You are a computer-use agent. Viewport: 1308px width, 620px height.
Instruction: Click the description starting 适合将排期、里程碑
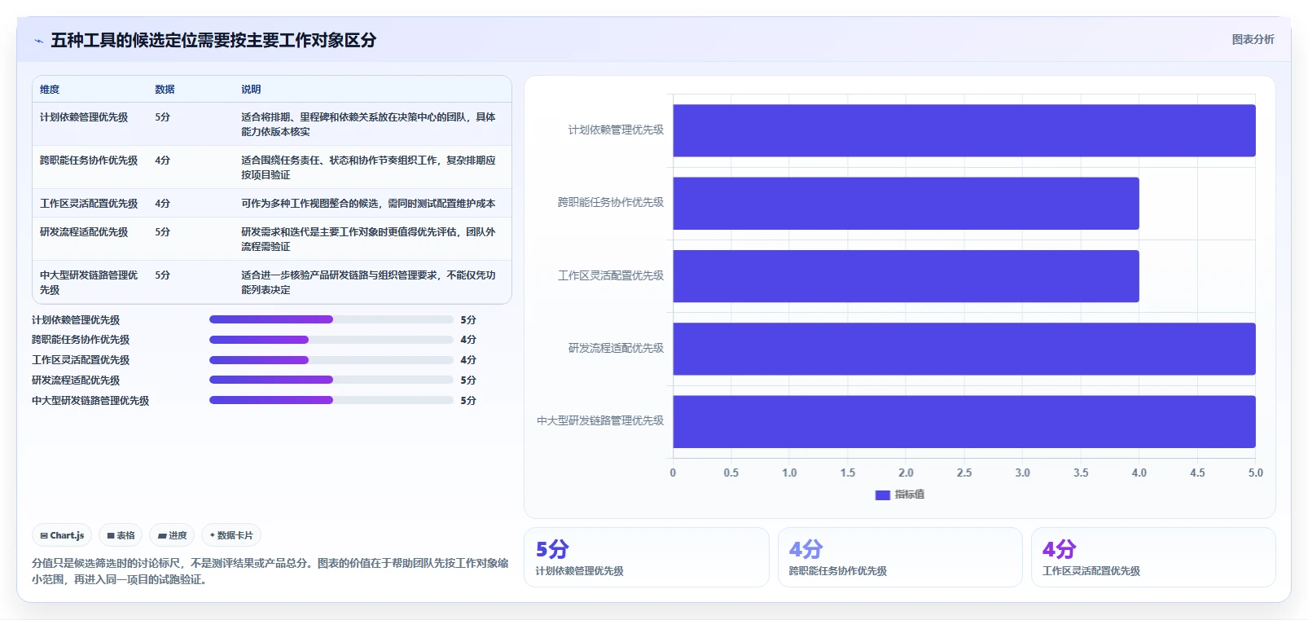(368, 125)
